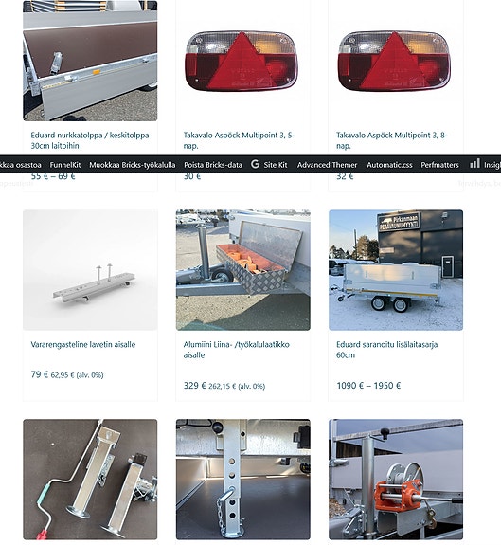Click the perforated support post thumbnail

pyautogui.click(x=243, y=480)
